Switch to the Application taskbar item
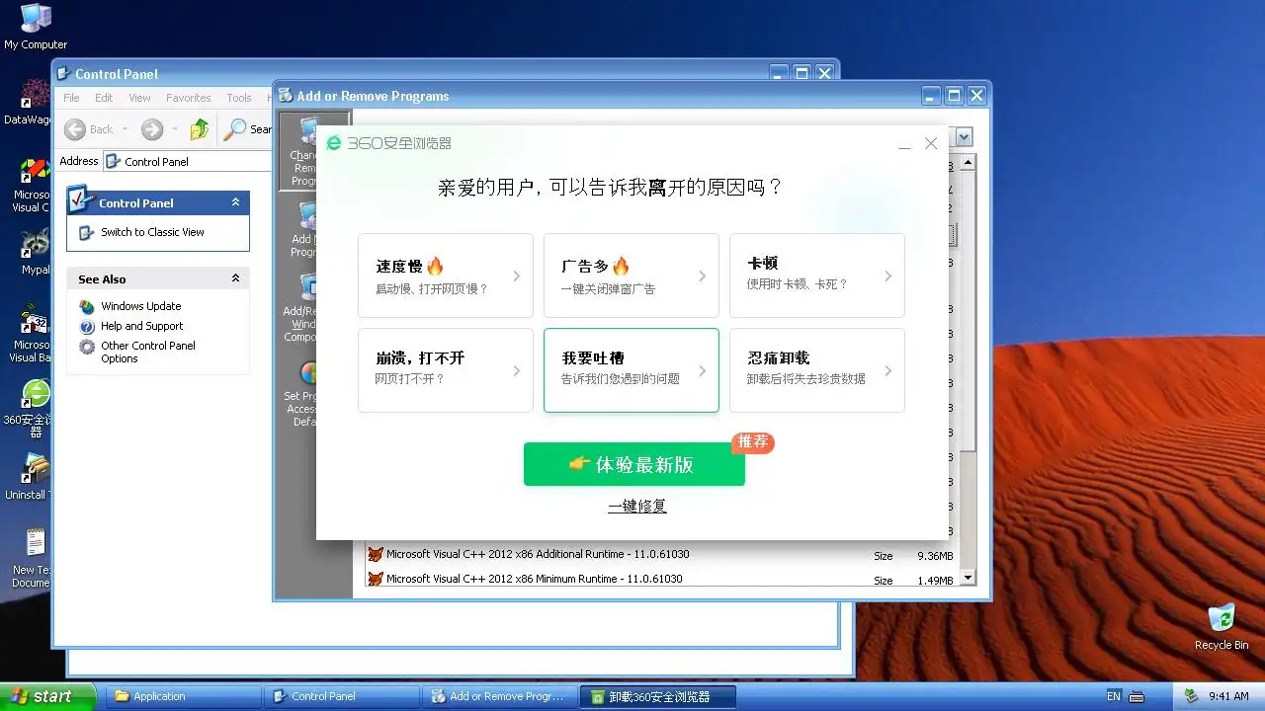The height and width of the screenshot is (711, 1265). click(x=183, y=696)
